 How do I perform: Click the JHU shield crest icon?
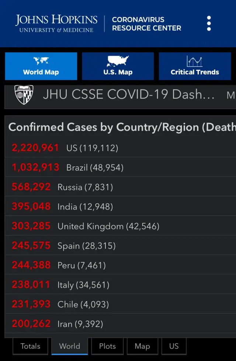click(x=24, y=95)
